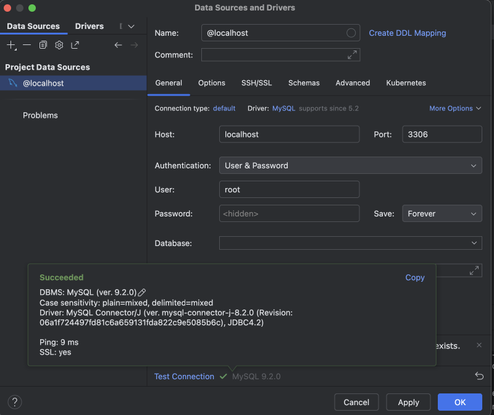This screenshot has width=494, height=415.
Task: Click into the Host field
Action: (x=289, y=134)
